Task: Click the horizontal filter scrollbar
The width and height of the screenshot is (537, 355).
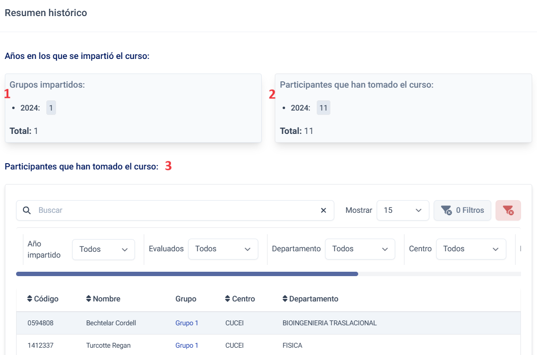Action: pyautogui.click(x=187, y=274)
